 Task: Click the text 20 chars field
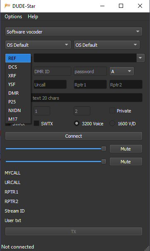(x=87, y=98)
